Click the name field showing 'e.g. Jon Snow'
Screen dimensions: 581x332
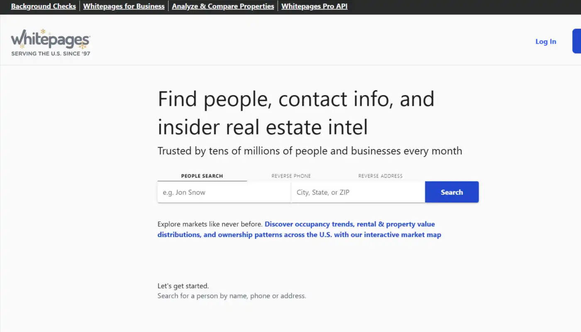coord(224,192)
